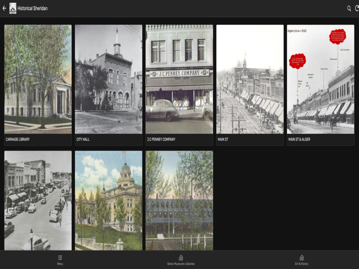Click the CARNAGE LIBRARY caption
This screenshot has width=359, height=269.
pos(18,139)
